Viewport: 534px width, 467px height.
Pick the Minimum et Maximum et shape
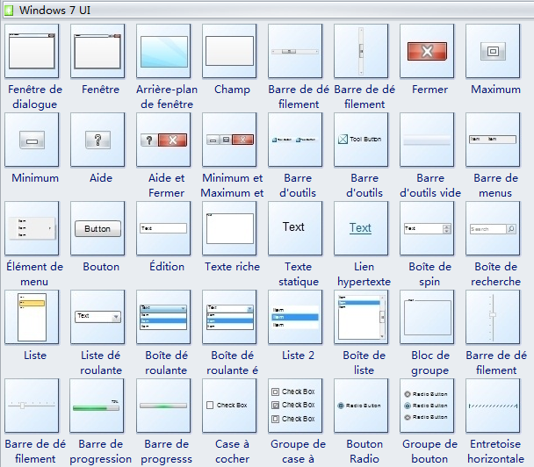(229, 140)
